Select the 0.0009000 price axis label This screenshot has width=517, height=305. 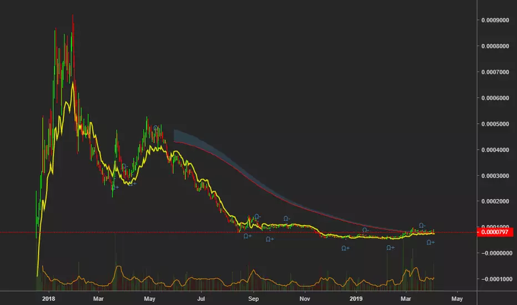click(x=495, y=20)
